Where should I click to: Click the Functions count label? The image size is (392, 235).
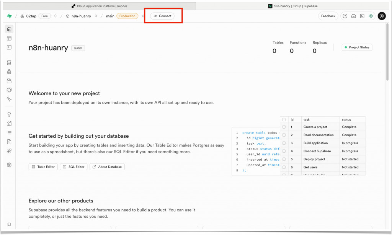tap(298, 42)
